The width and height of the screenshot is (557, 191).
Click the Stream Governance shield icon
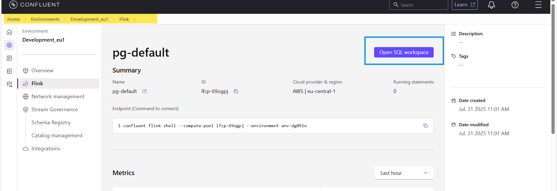26,110
